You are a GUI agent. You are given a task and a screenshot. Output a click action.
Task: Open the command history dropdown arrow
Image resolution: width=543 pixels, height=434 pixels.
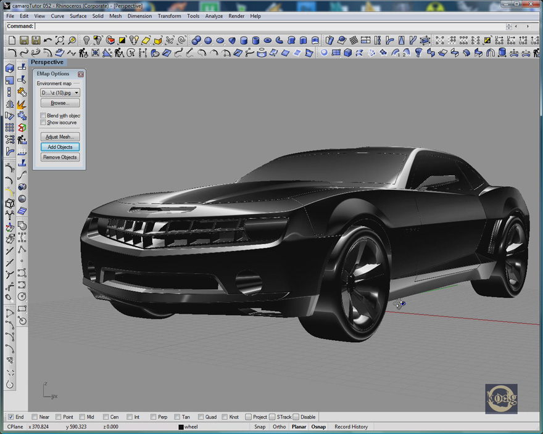pos(508,27)
